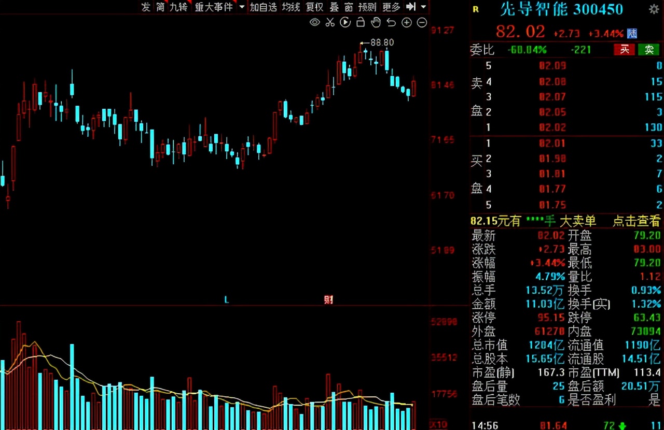Click the 市盈(TTM) value 113.4
The image size is (664, 430).
(x=647, y=372)
